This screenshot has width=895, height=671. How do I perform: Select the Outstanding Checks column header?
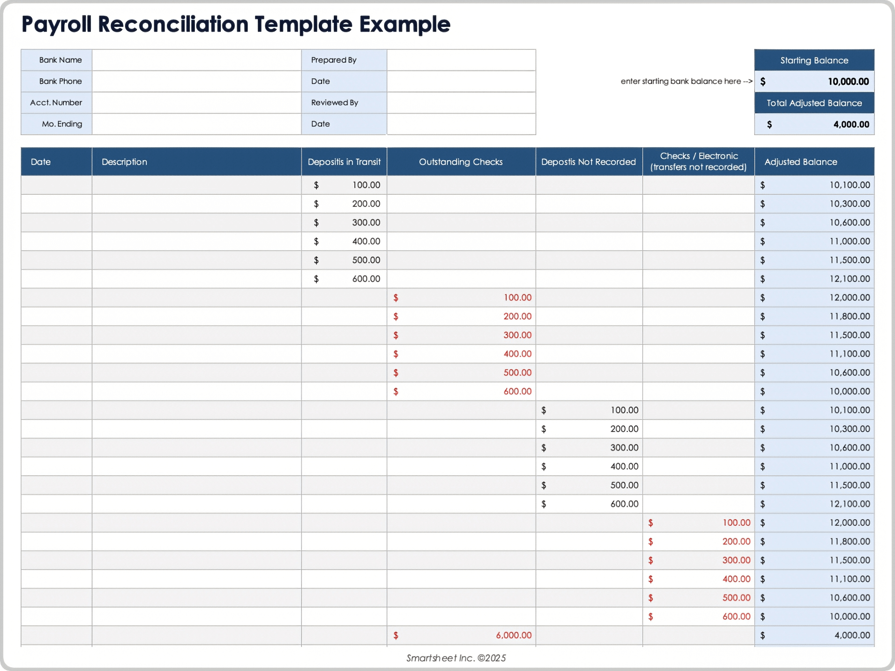(461, 162)
